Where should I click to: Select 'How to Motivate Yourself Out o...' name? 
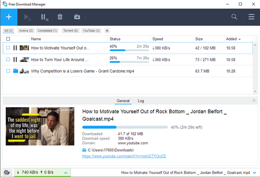[x=60, y=48]
